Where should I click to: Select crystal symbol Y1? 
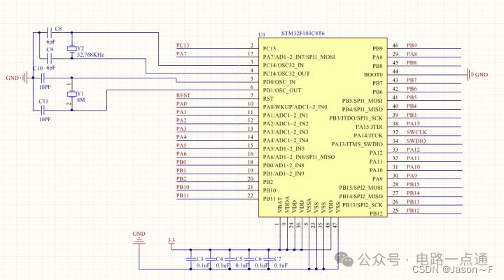[71, 94]
